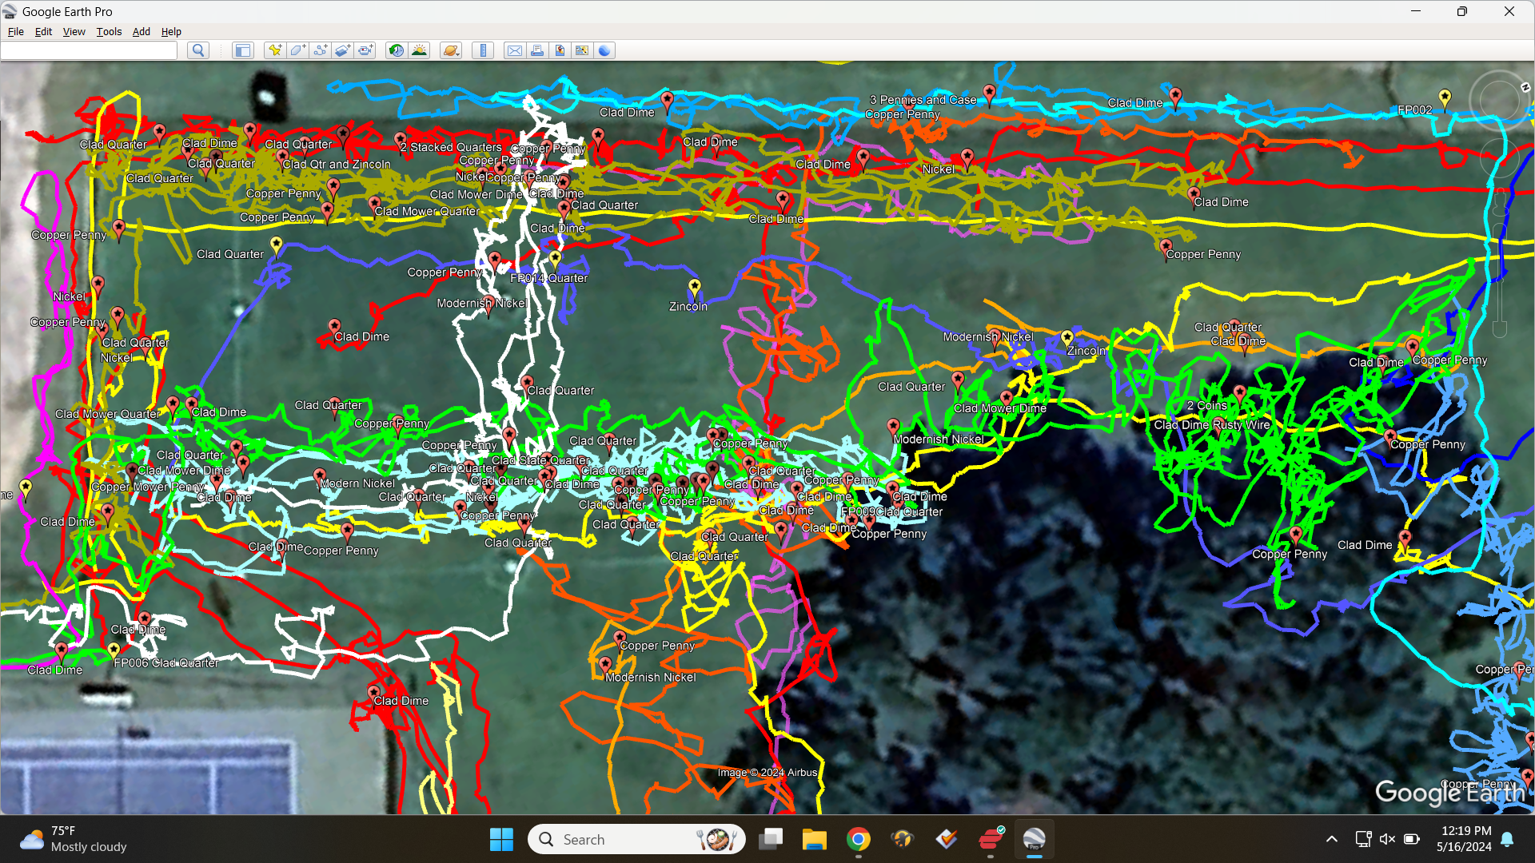Show hidden system tray icons chevron
The height and width of the screenshot is (863, 1535).
point(1332,839)
